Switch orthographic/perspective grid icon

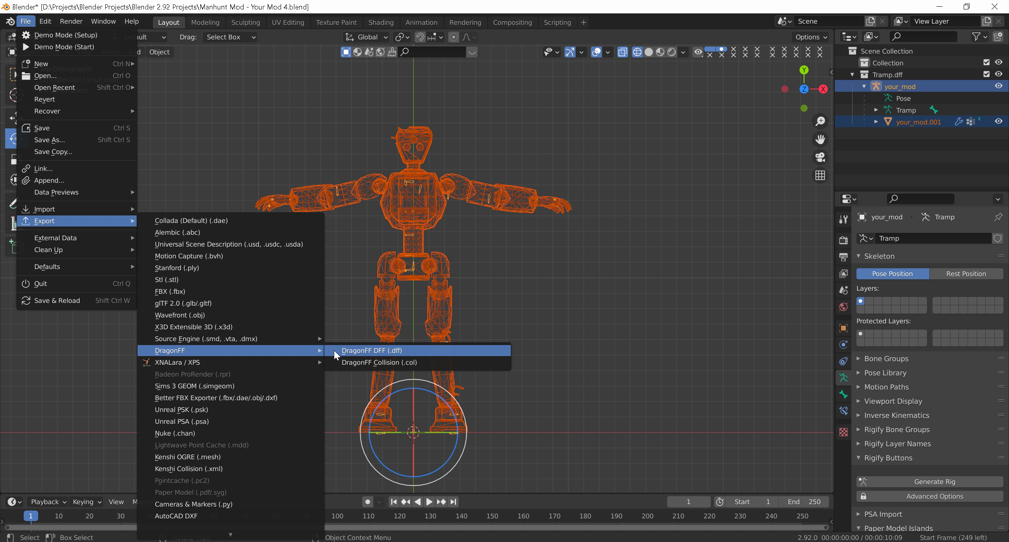tap(820, 176)
